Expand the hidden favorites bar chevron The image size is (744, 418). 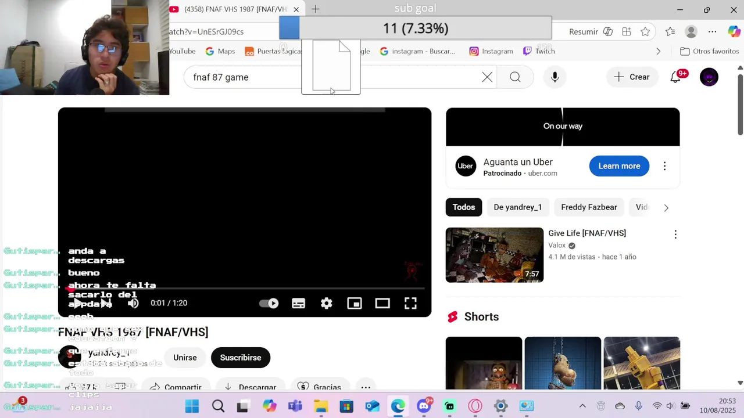click(x=658, y=51)
